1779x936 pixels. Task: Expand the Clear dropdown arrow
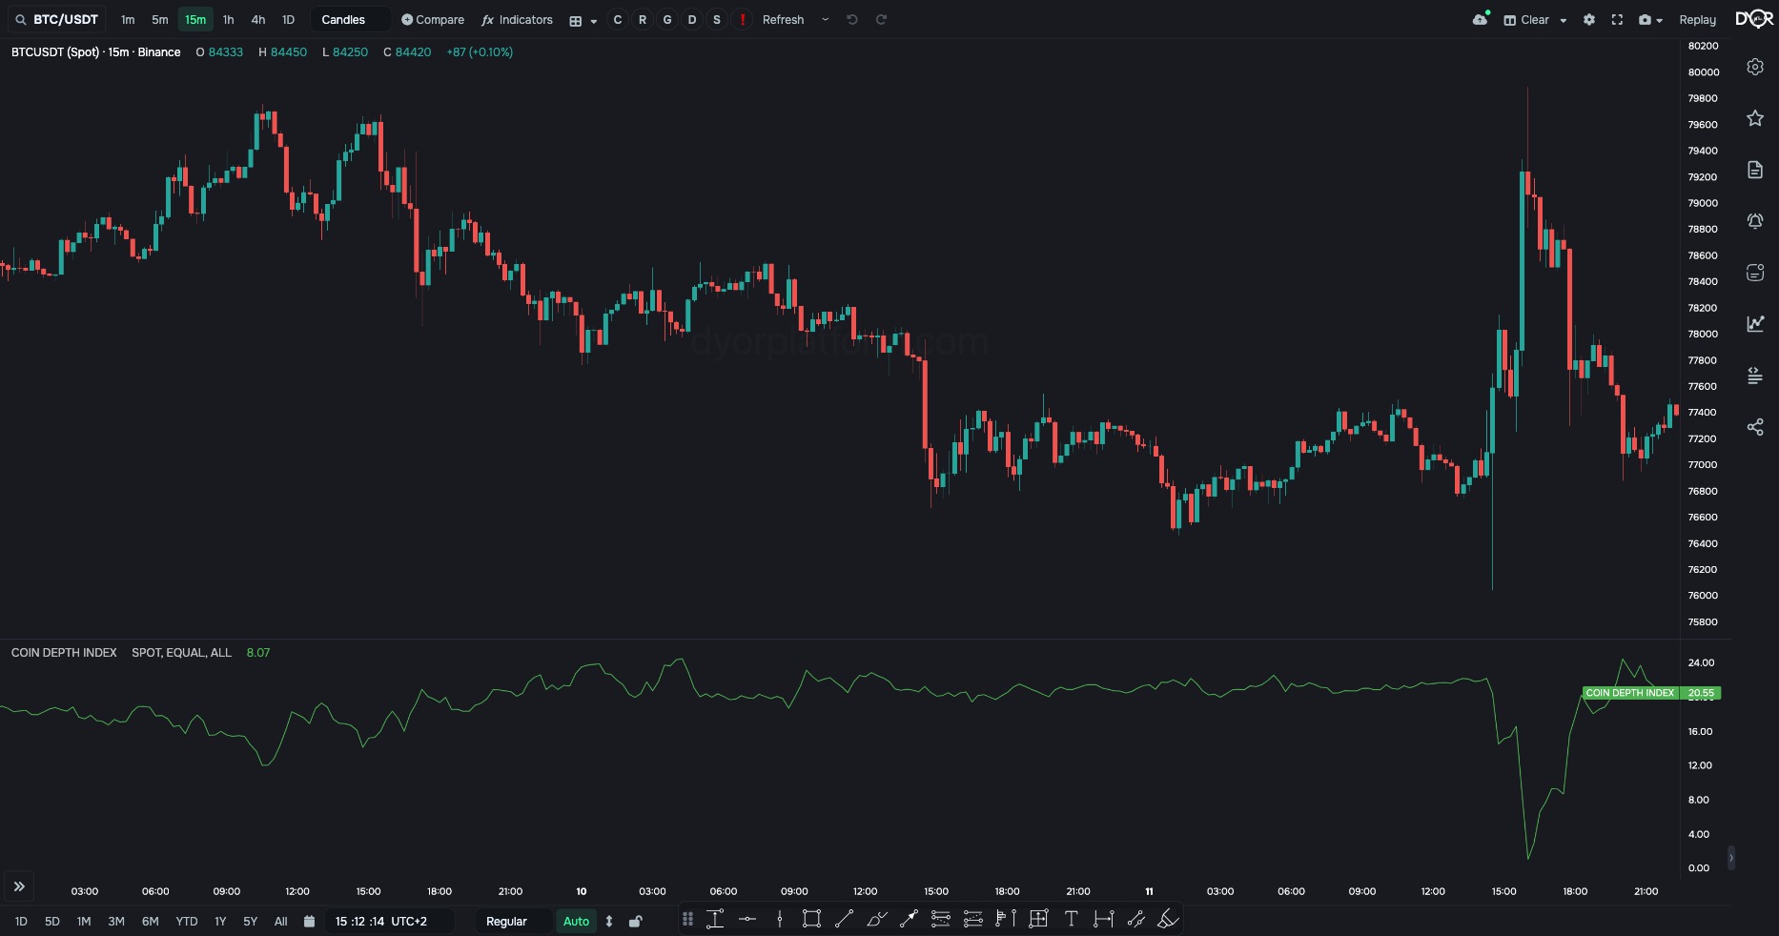[1564, 20]
